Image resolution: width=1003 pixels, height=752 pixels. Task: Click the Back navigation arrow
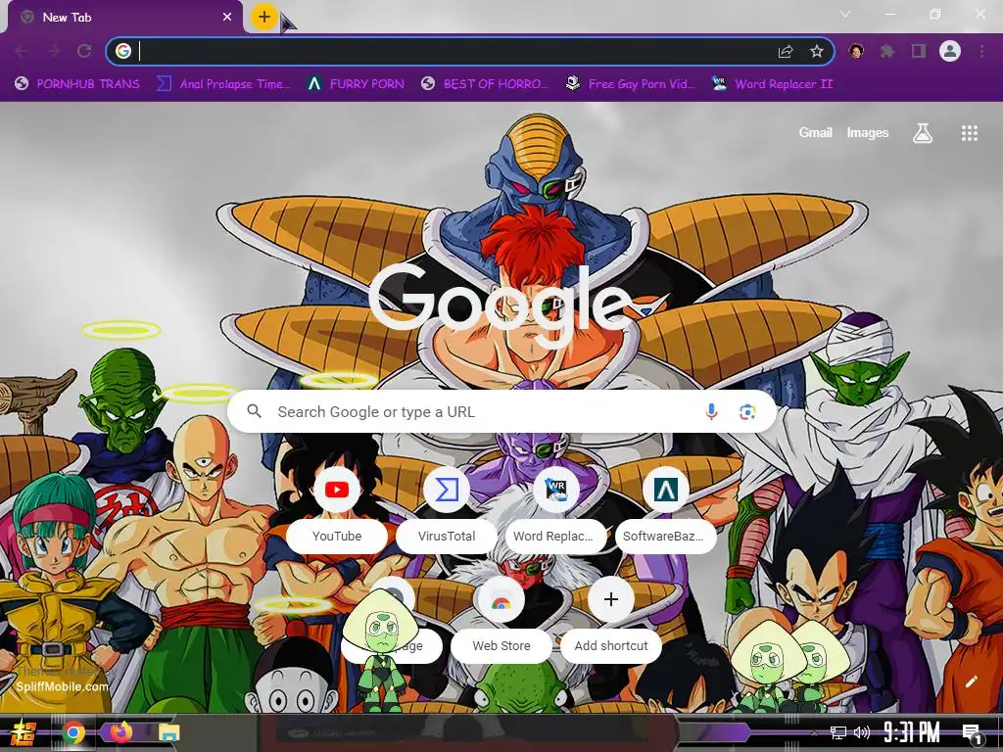point(22,51)
